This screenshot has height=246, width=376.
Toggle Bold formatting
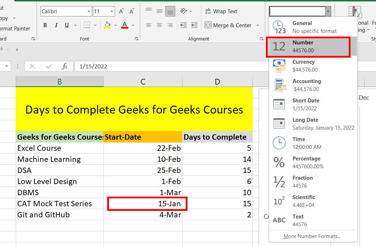click(45, 25)
